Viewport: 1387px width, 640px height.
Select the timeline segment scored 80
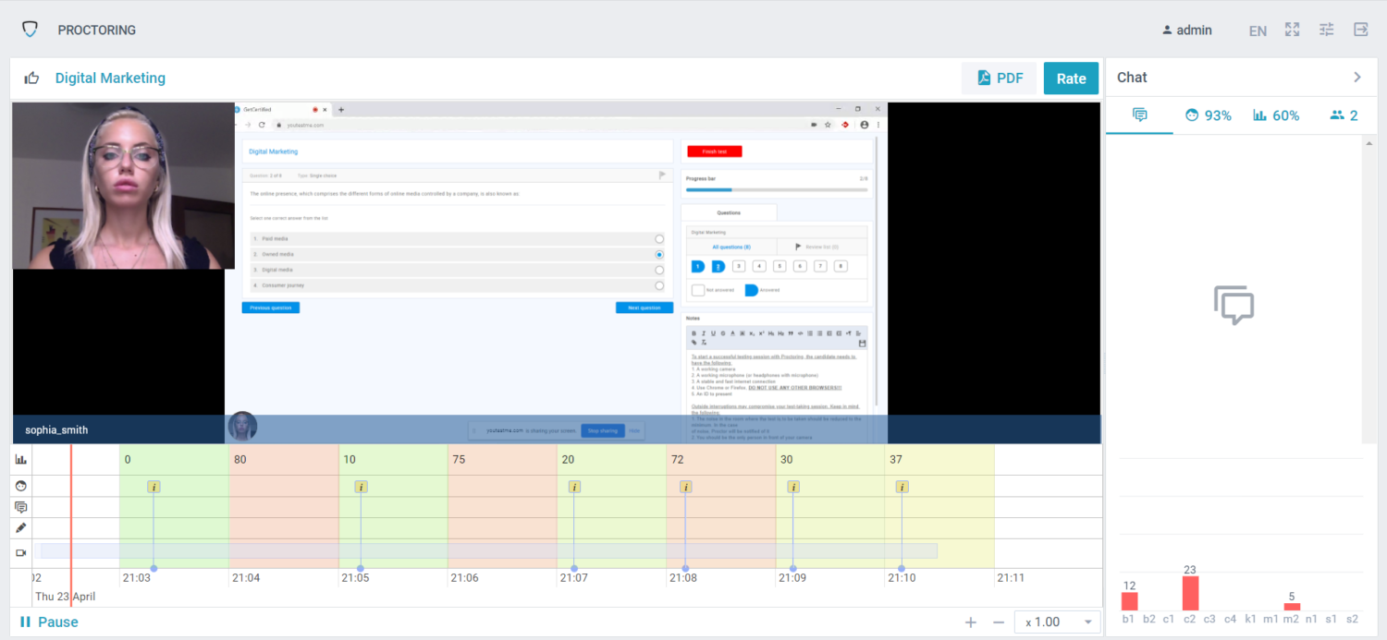(283, 506)
